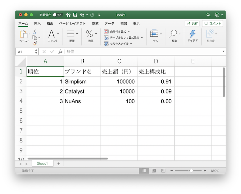This screenshot has height=194, width=241.
Task: Click the format painter brush icon
Action: tap(35, 43)
